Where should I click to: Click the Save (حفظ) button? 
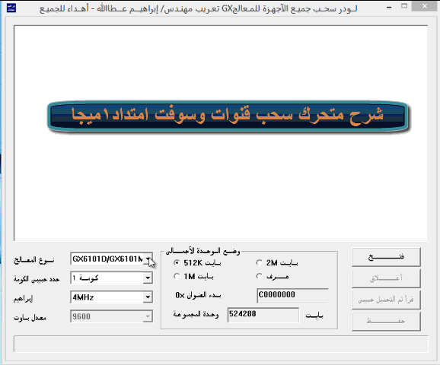click(386, 322)
